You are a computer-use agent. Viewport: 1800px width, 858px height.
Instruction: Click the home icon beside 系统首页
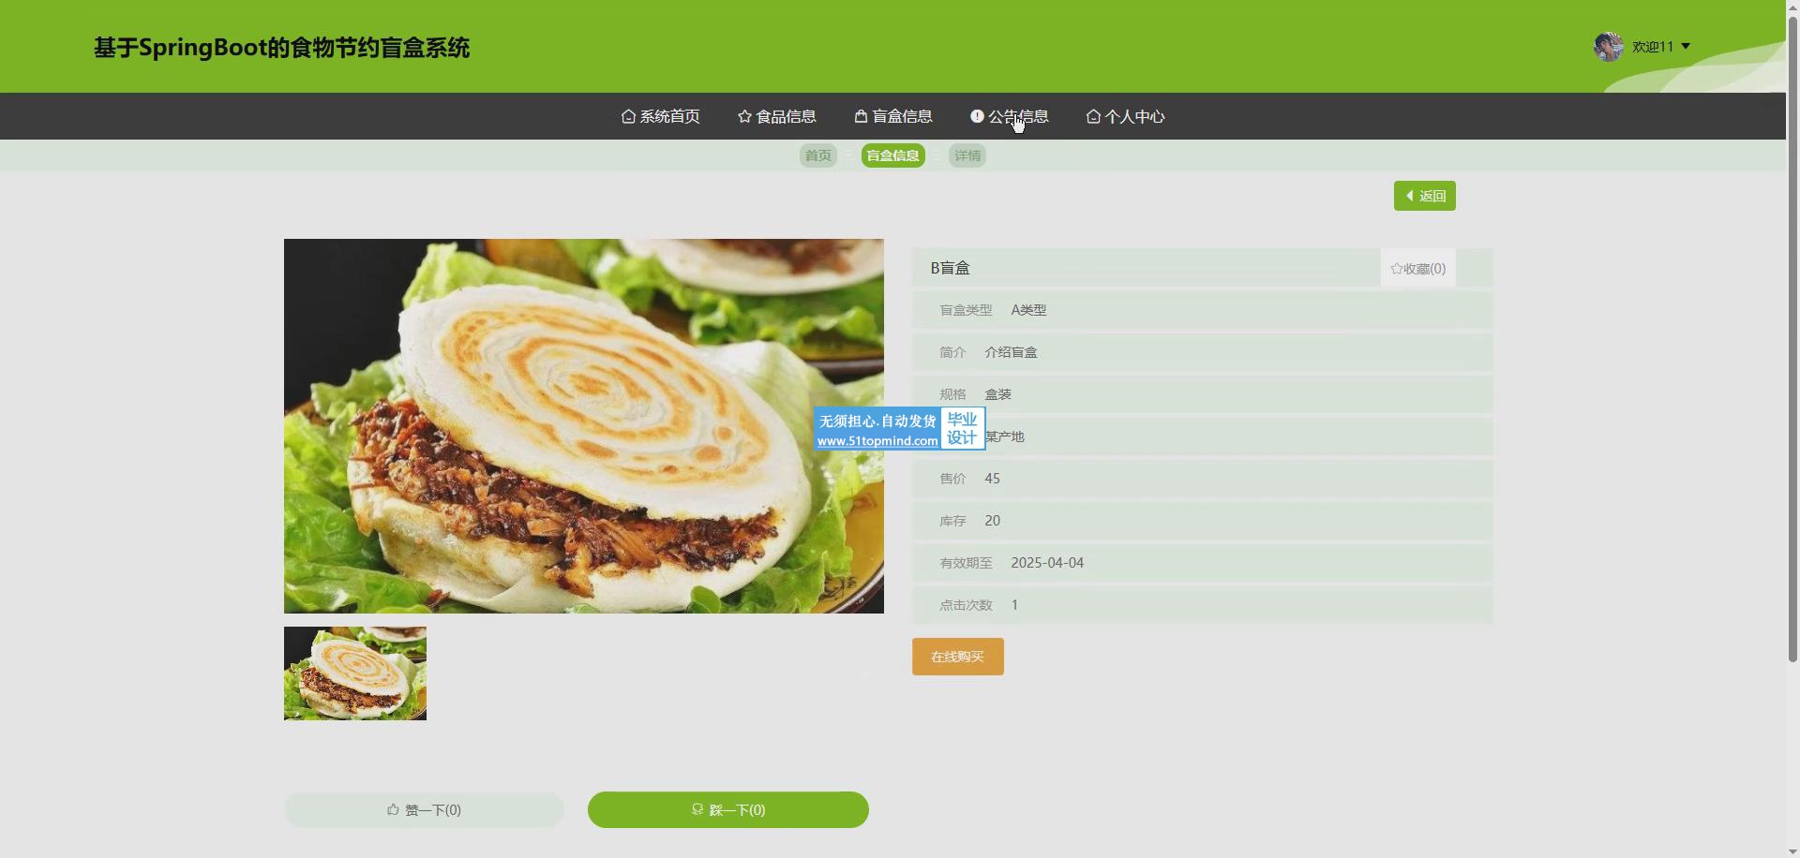pyautogui.click(x=628, y=116)
